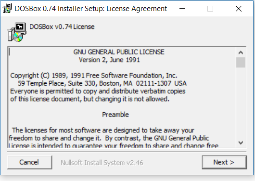Click the scrollbar down arrow in license box

coord(241,143)
